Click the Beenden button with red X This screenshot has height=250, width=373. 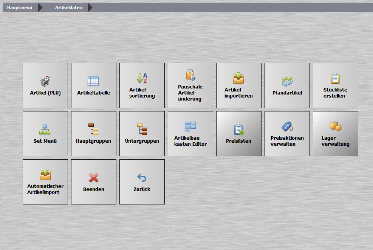(94, 182)
